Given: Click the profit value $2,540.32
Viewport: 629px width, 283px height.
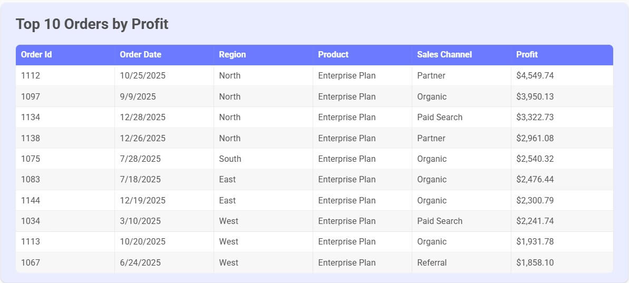Looking at the screenshot, I should click(535, 159).
